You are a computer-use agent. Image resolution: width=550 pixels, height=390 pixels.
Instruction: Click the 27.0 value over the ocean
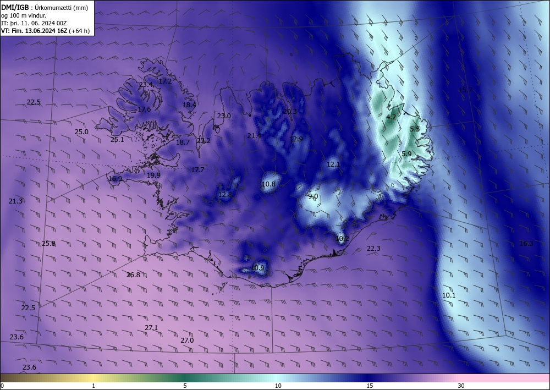(187, 340)
